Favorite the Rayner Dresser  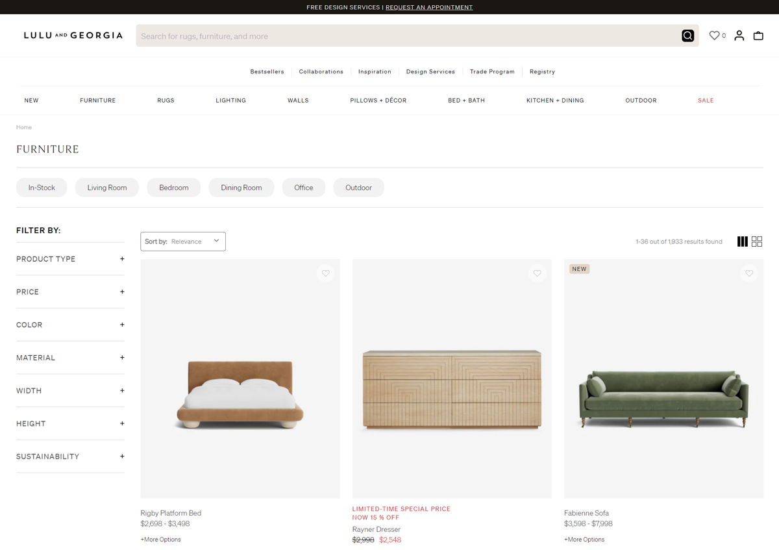537,273
